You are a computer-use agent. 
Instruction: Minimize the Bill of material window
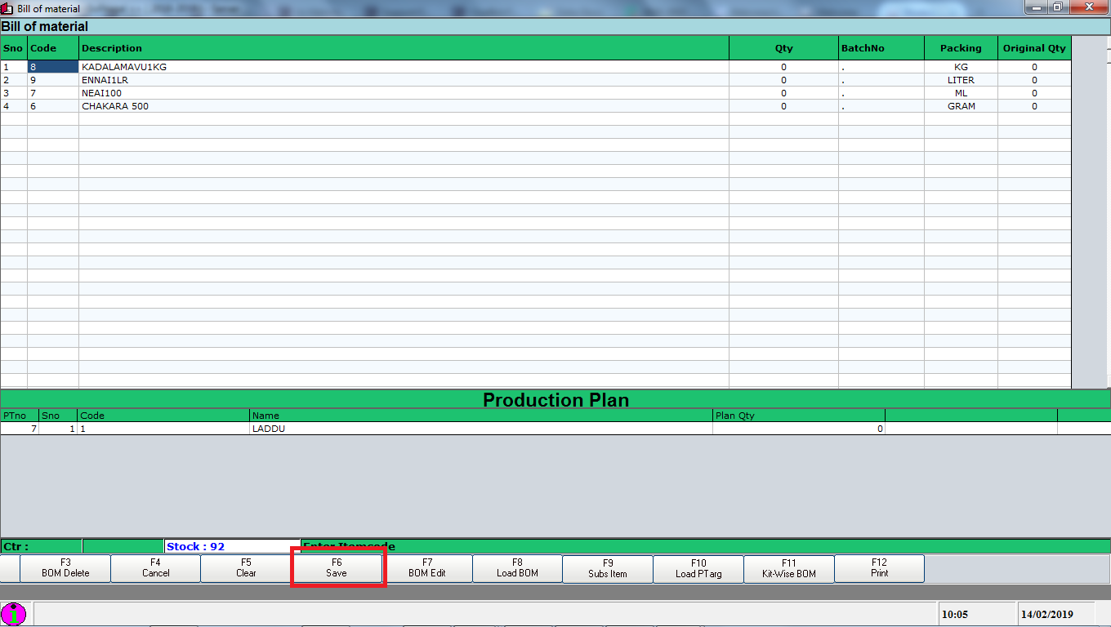point(1037,7)
